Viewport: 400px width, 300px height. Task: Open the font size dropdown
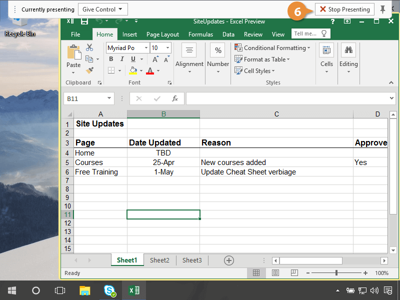click(x=167, y=48)
